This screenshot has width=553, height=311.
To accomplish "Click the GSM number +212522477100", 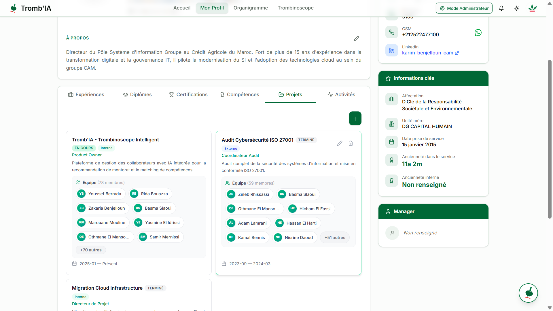I will [x=420, y=35].
